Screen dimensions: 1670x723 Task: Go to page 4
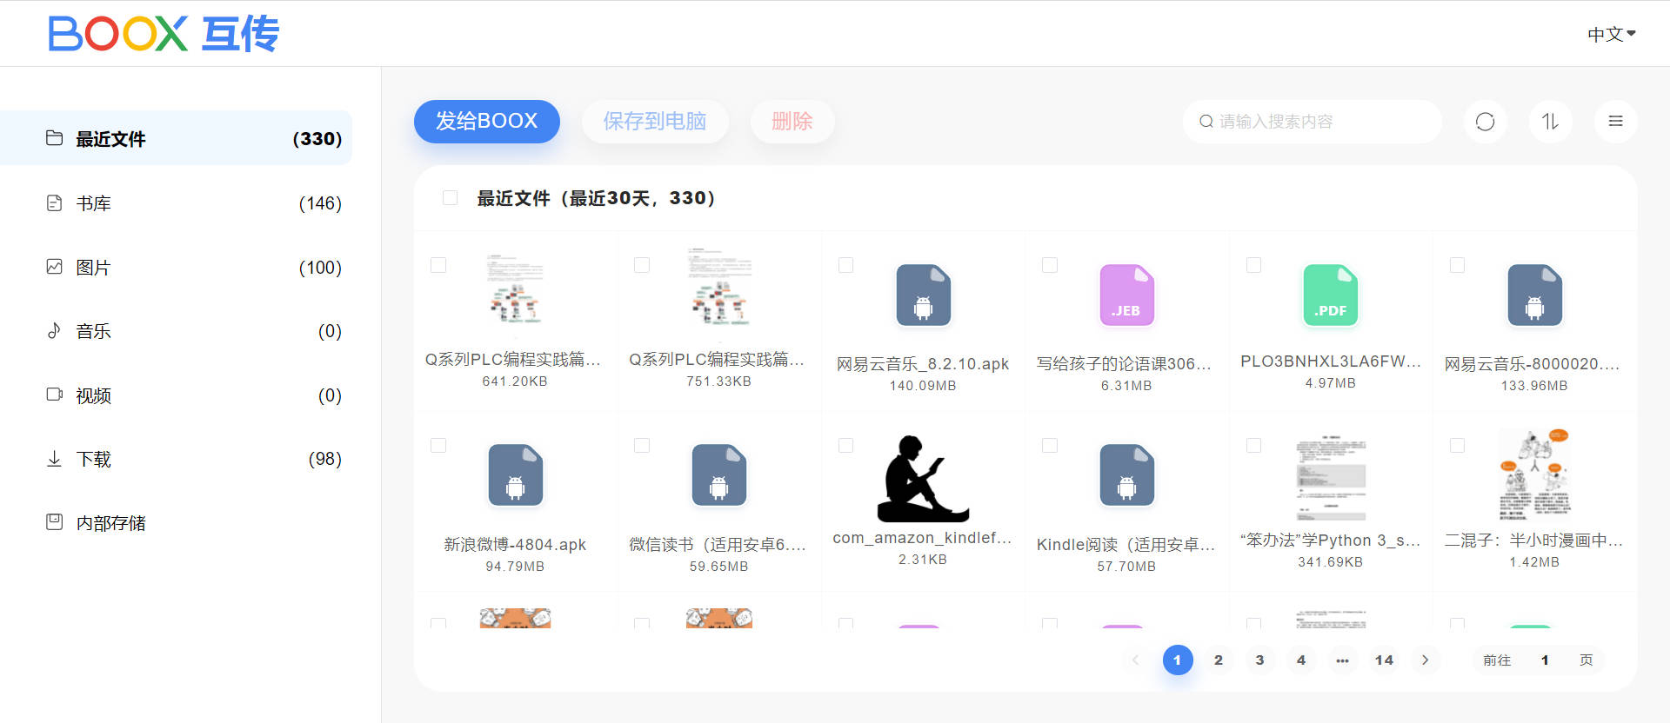pyautogui.click(x=1301, y=660)
